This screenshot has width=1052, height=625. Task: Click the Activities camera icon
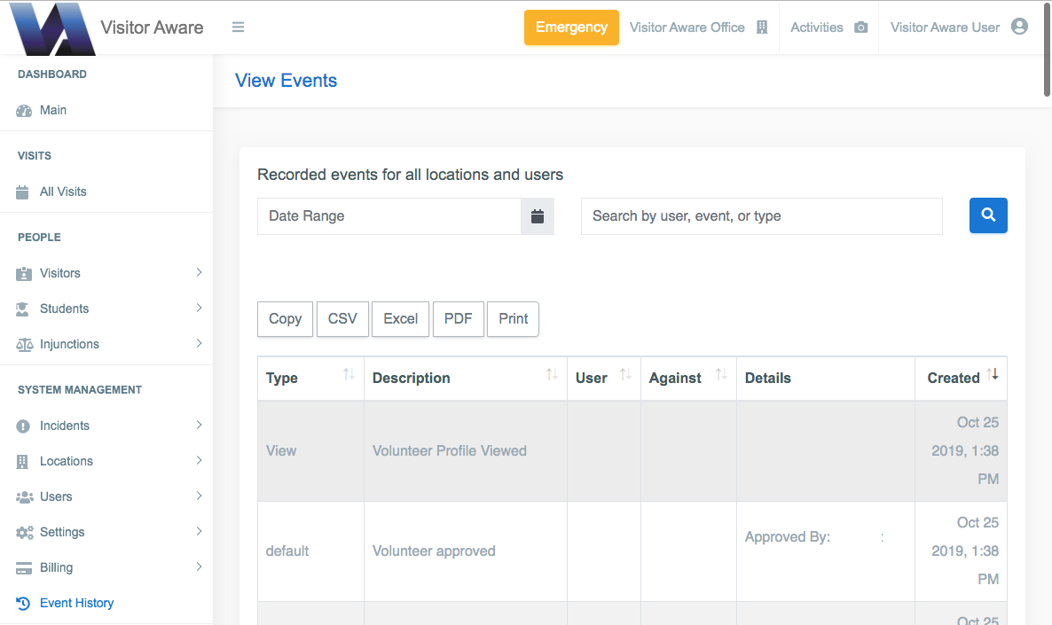point(860,27)
